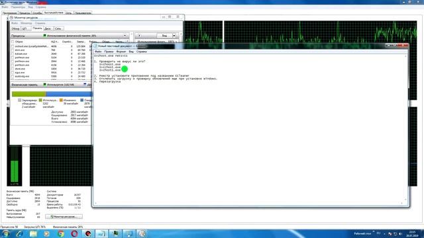424x238 pixels.
Task: Click the language indicator in tray
Action: [x=378, y=233]
